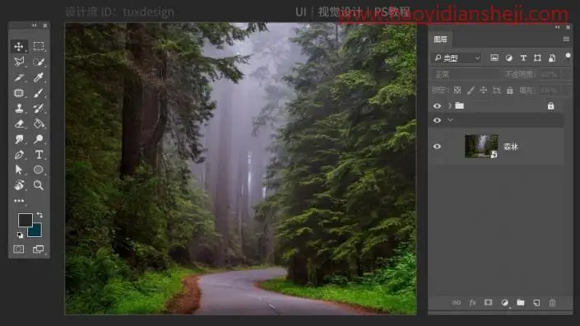Screen dimensions: 580x326
Task: Select the Horizontal Type tool
Action: point(39,154)
